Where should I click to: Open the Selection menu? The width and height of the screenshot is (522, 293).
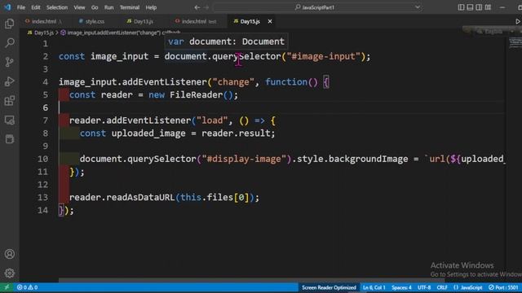[57, 7]
